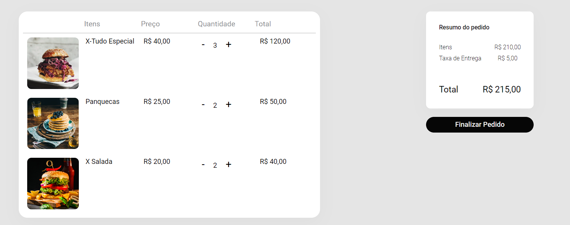Screen dimensions: 570x225
Task: Select the Resumo do pedido title
Action: click(464, 27)
